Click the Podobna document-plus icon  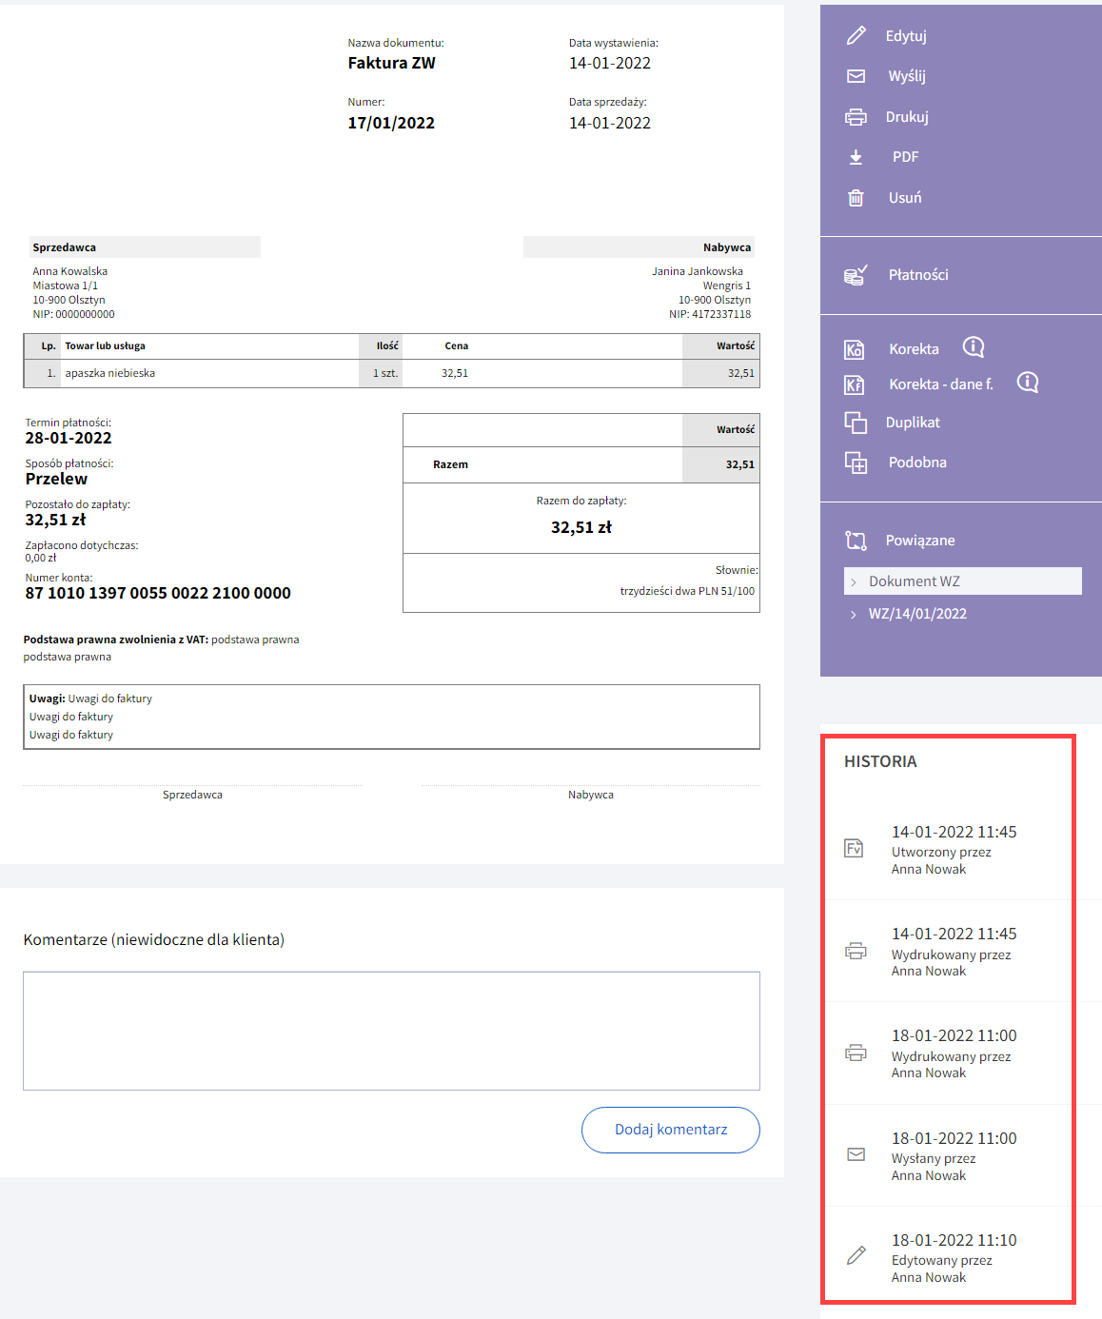856,463
